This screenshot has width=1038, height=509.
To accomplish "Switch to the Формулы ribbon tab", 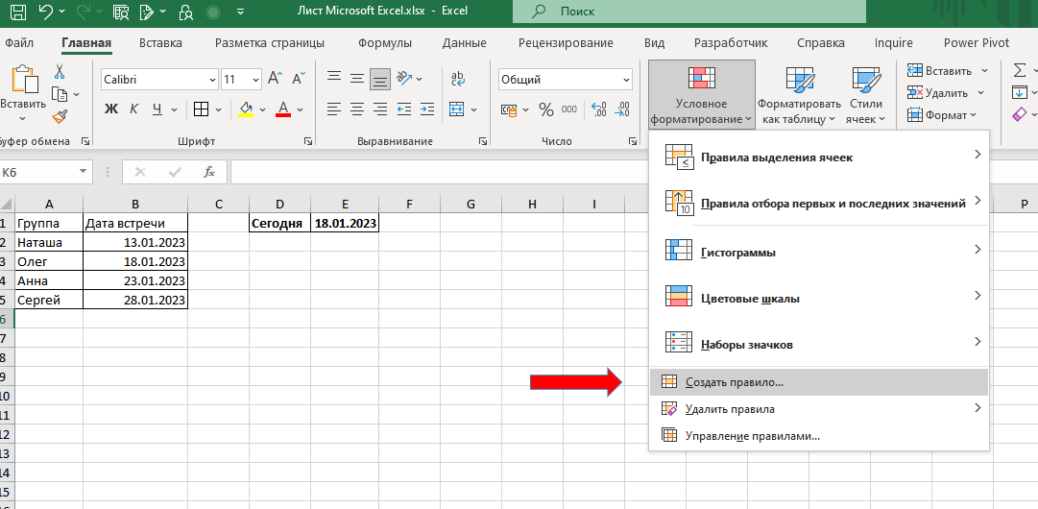I will 384,43.
